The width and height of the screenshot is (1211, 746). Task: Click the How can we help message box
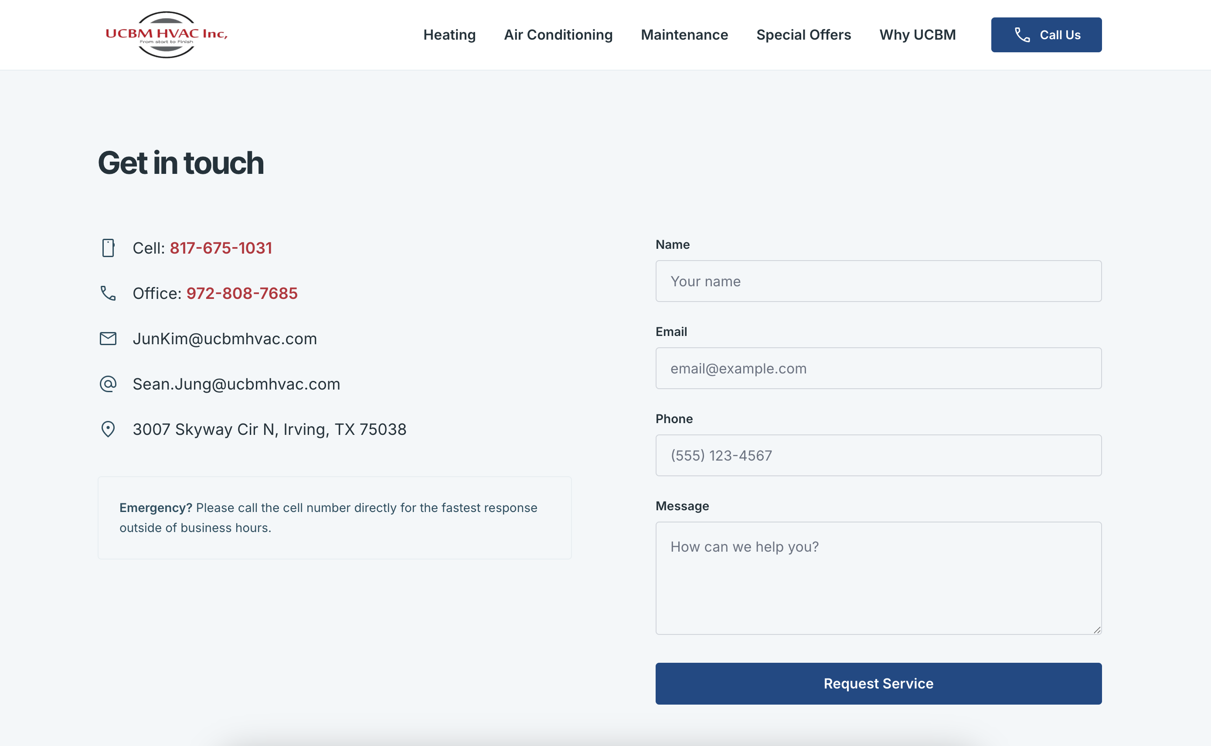tap(878, 578)
